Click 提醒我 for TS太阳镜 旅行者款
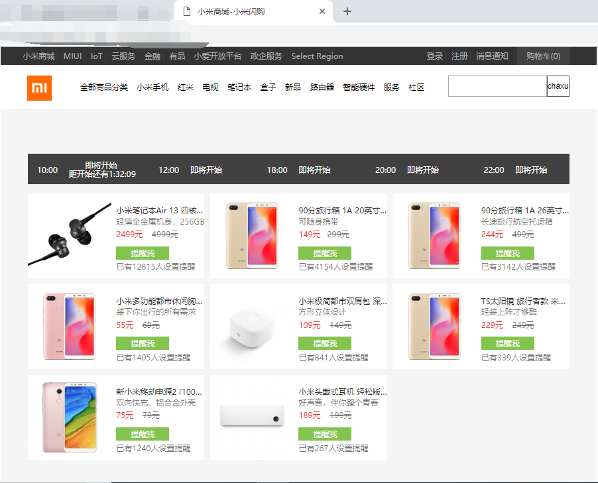Image resolution: width=598 pixels, height=483 pixels. coord(507,343)
